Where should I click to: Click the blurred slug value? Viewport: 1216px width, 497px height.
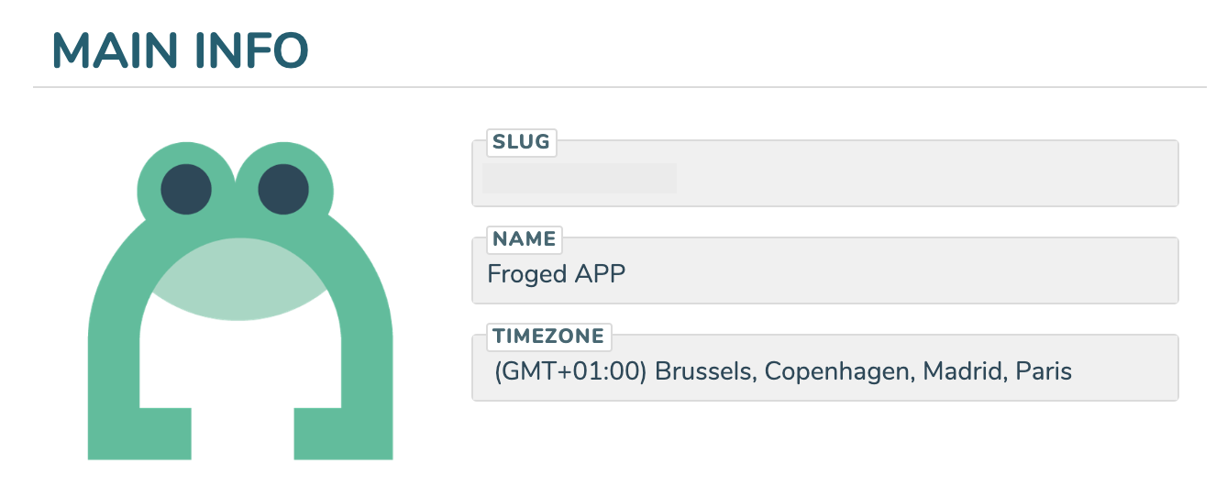pyautogui.click(x=580, y=179)
